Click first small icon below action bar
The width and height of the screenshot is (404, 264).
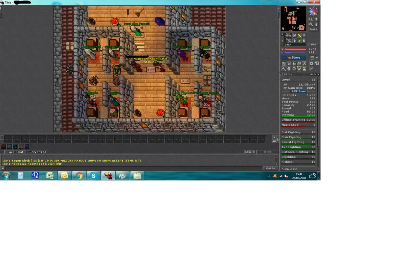click(x=3, y=147)
